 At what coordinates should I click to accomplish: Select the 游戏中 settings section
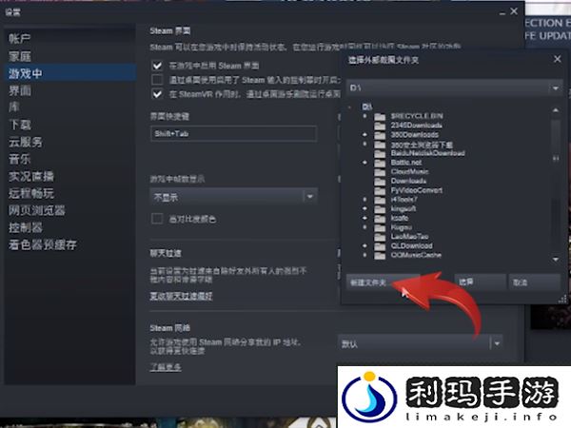(69, 73)
